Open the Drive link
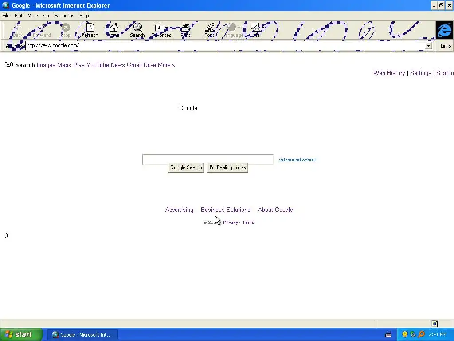 point(150,65)
